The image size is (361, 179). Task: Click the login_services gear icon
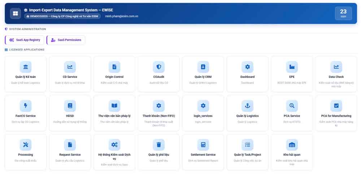(x=203, y=106)
